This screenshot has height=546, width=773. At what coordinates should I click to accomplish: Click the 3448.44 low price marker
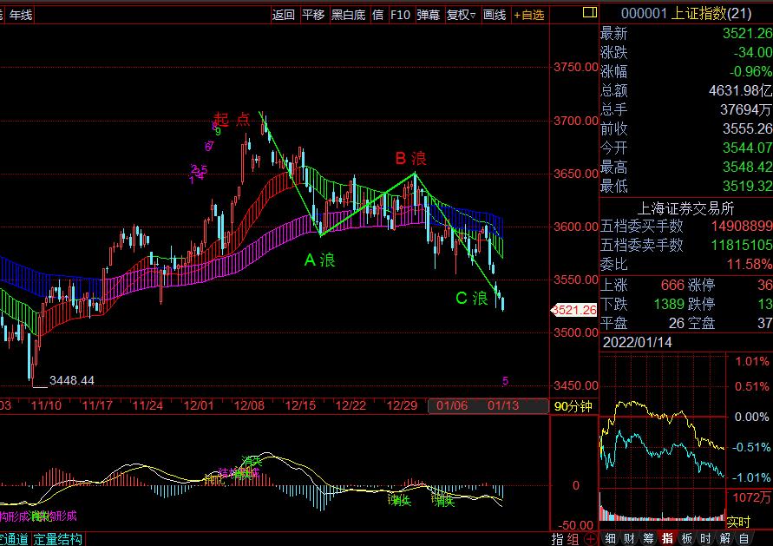coord(72,380)
